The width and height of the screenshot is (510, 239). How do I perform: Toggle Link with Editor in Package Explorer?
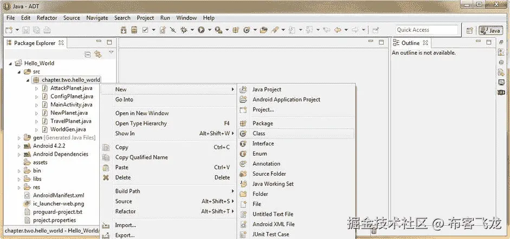pyautogui.click(x=98, y=55)
